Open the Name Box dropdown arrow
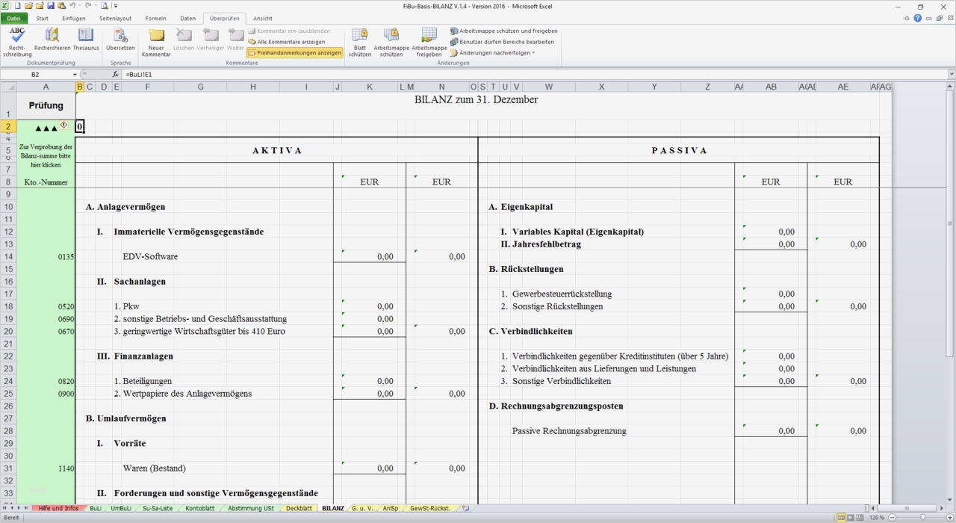Image resolution: width=956 pixels, height=523 pixels. pos(75,75)
